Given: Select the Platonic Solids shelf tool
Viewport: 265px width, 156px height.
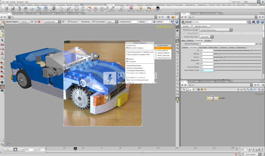Looking at the screenshot, I should coord(54,9).
